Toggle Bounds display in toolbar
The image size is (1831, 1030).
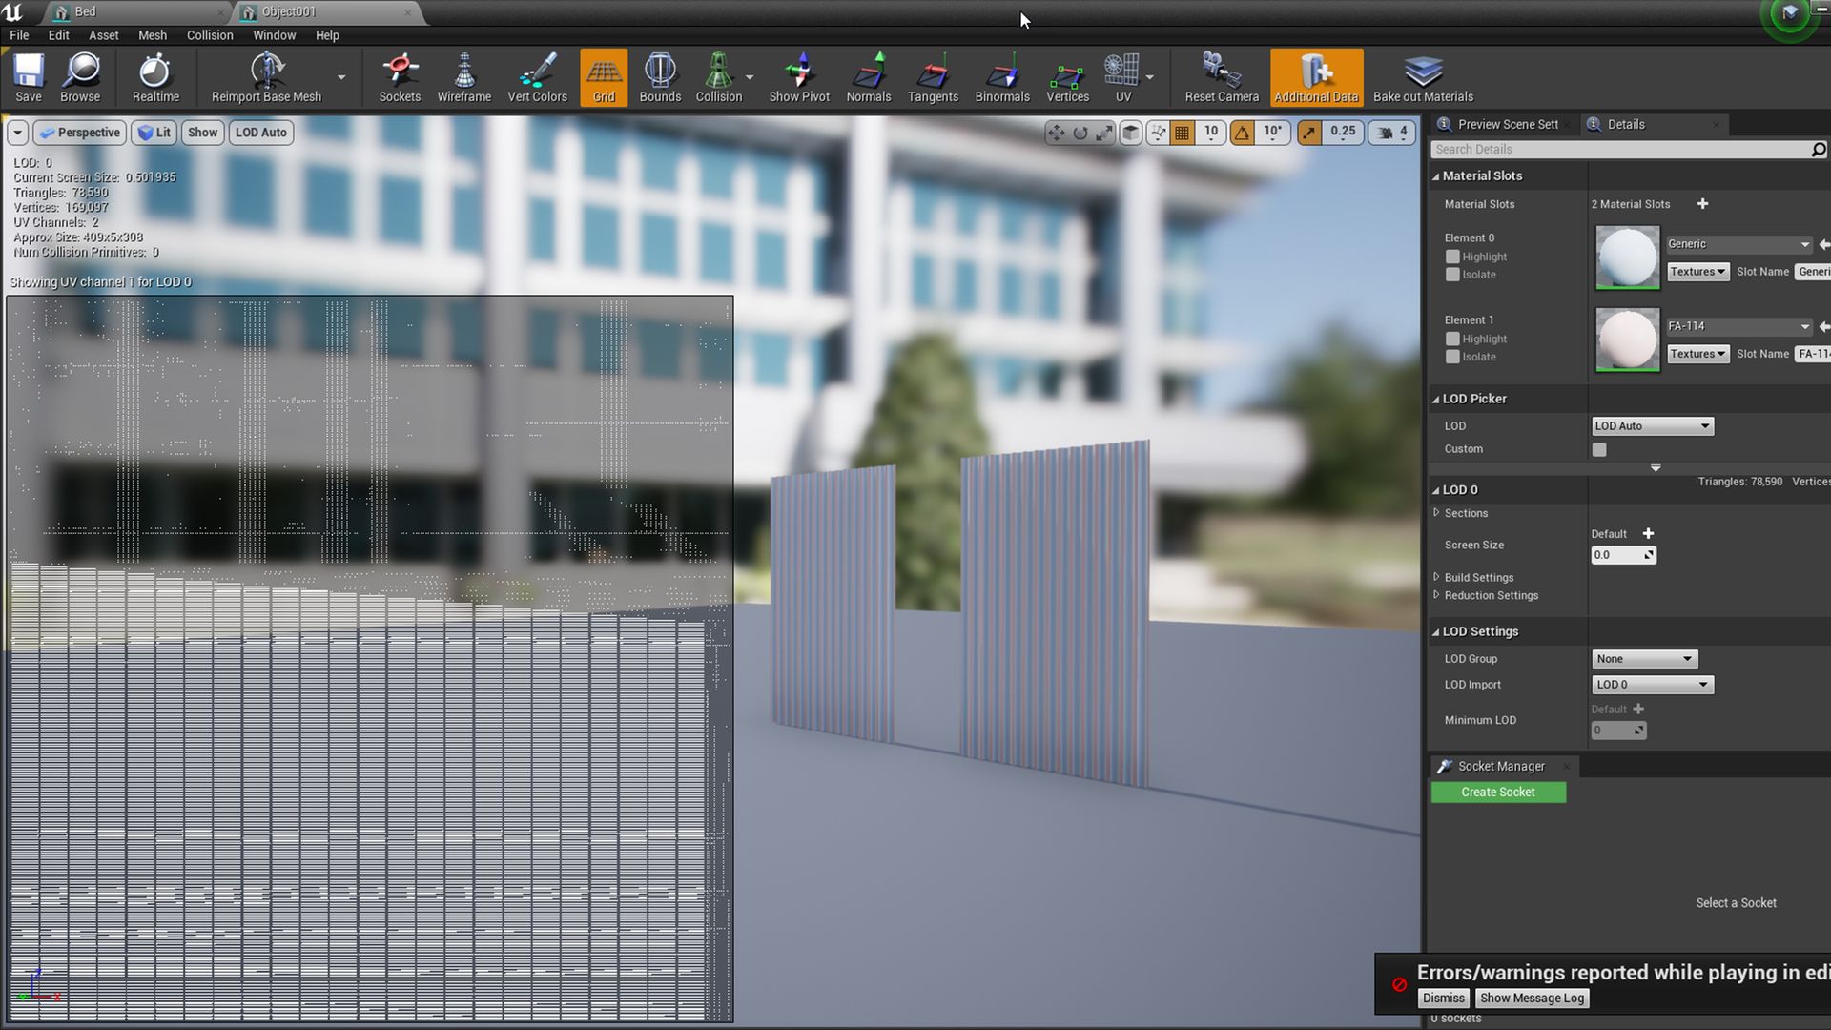tap(660, 77)
